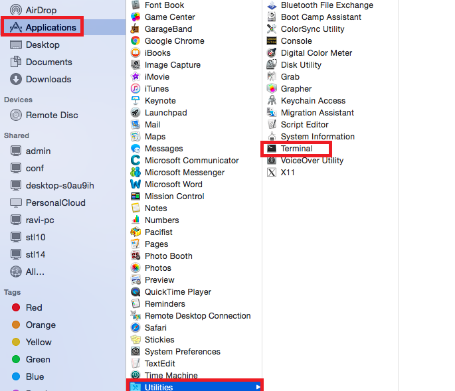
Task: Select Script Editor entry
Action: click(304, 124)
